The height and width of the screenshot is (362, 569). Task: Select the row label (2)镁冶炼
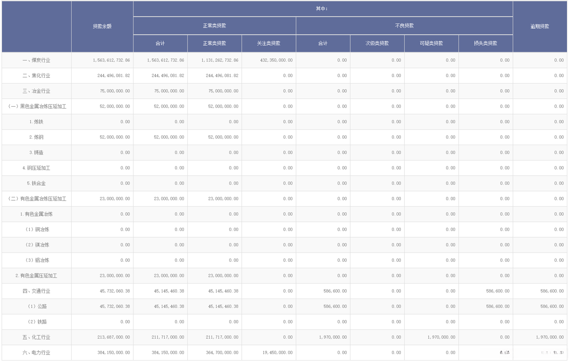click(36, 245)
